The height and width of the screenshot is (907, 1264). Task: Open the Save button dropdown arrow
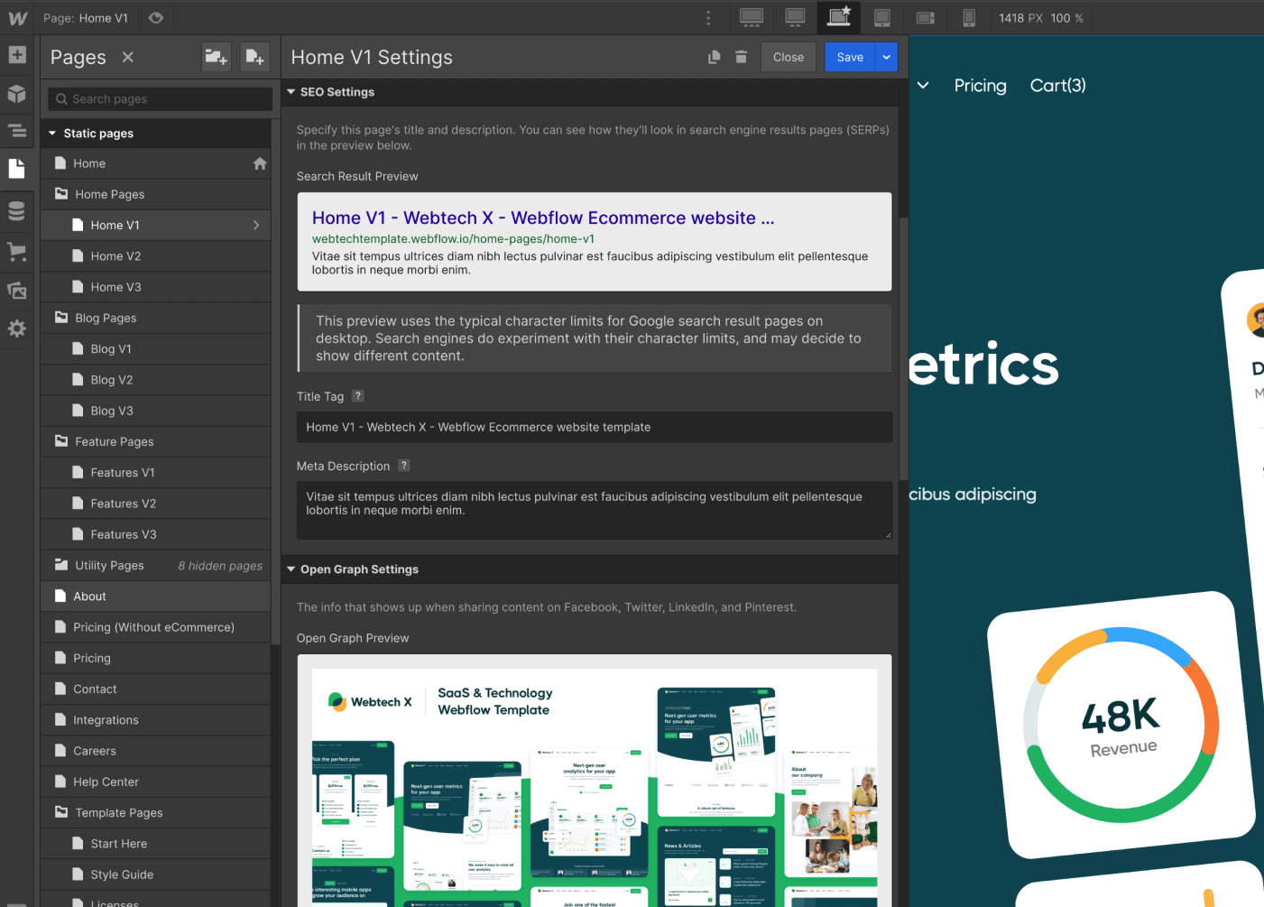[x=886, y=56]
